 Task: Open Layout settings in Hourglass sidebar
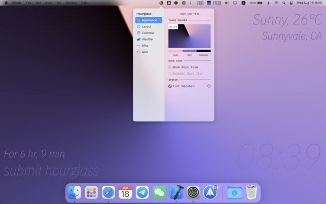(x=146, y=26)
